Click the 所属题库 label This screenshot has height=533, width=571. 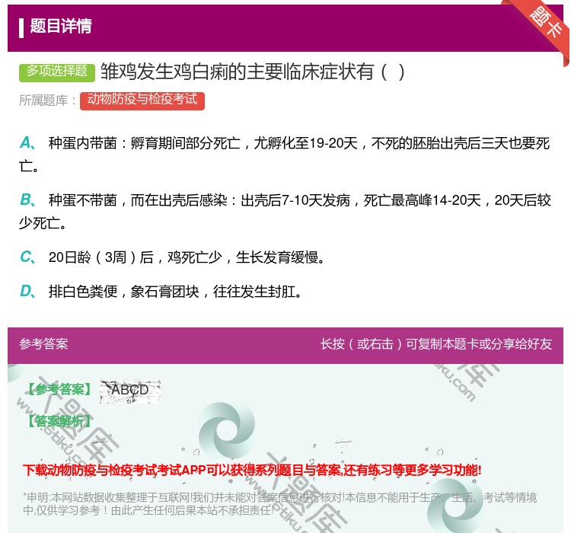point(47,101)
